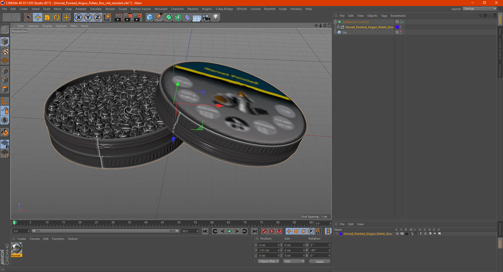Open the viewport Cameras menu
This screenshot has width=503, height=272.
tap(33, 26)
